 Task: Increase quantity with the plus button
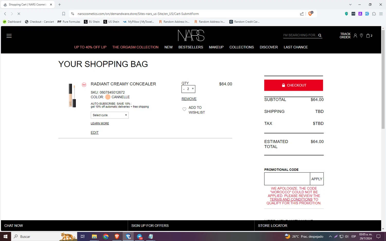(193, 88)
